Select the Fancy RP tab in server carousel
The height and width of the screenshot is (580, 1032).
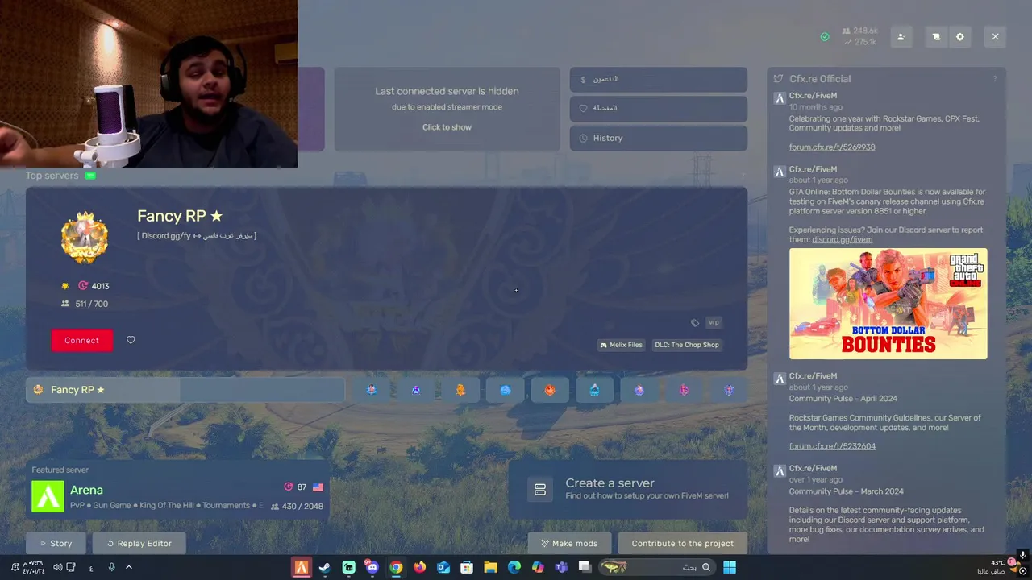(x=185, y=390)
